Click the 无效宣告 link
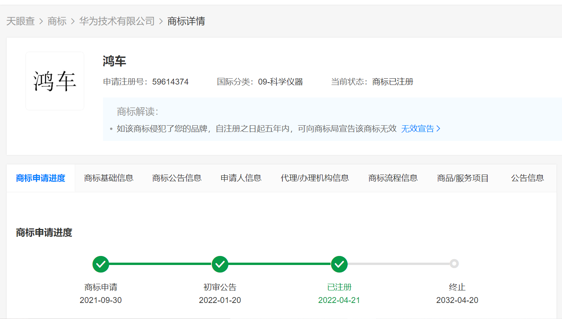The width and height of the screenshot is (562, 319). tap(417, 129)
